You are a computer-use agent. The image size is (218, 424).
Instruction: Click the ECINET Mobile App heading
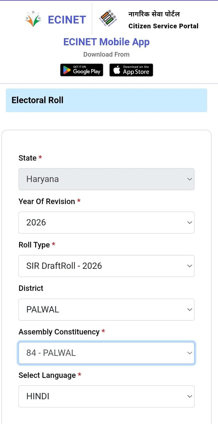tap(106, 42)
